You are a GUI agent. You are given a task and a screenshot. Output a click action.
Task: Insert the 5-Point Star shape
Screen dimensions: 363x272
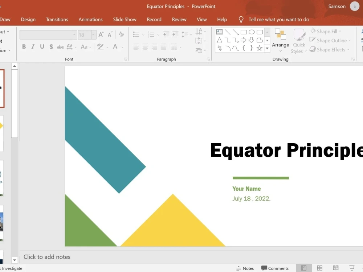click(260, 48)
